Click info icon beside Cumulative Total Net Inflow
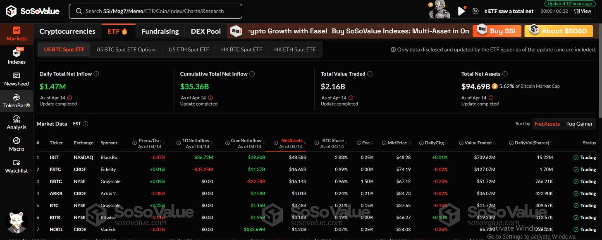Image resolution: width=602 pixels, height=240 pixels. [252, 74]
